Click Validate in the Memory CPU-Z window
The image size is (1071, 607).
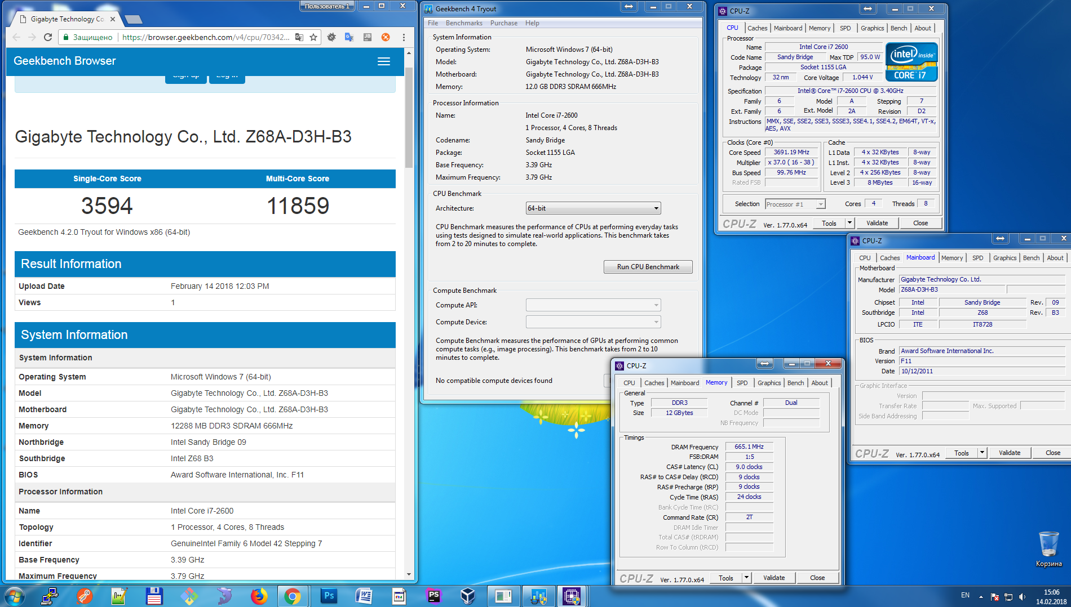774,578
